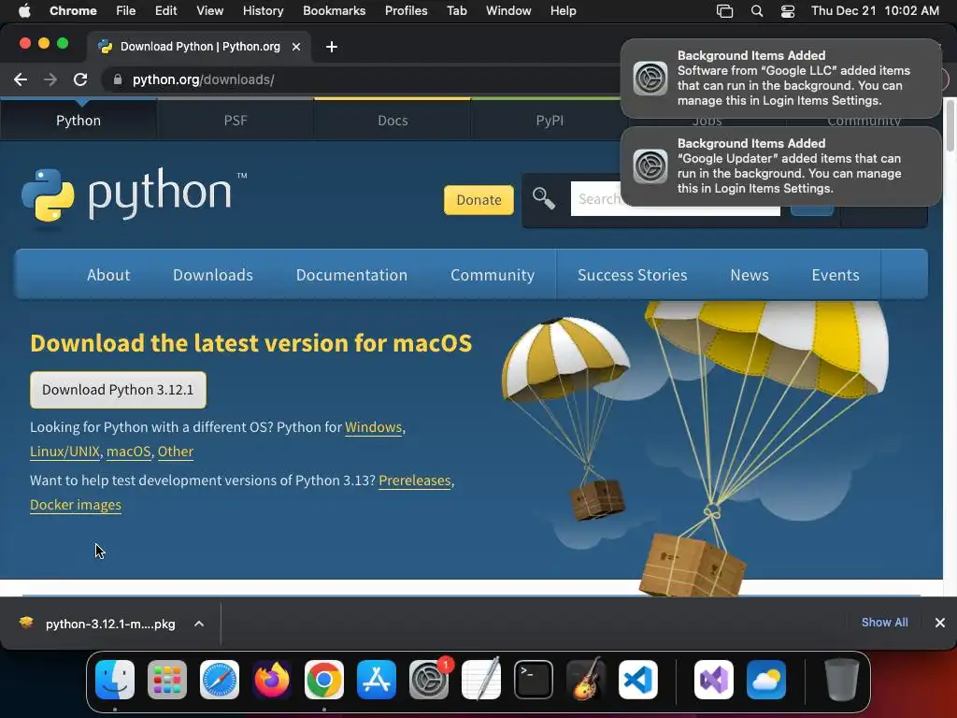Open the History menu
This screenshot has width=957, height=718.
click(x=263, y=11)
